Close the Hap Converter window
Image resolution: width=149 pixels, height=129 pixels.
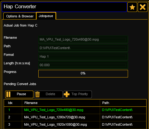click(143, 7)
